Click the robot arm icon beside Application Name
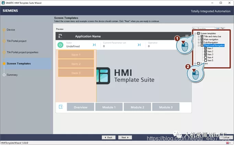This screenshot has height=145, width=234. [60, 36]
